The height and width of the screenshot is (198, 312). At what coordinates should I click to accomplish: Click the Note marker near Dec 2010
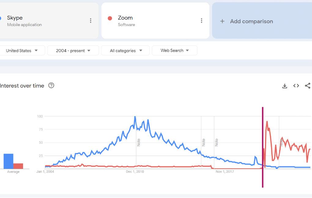pos(139,142)
